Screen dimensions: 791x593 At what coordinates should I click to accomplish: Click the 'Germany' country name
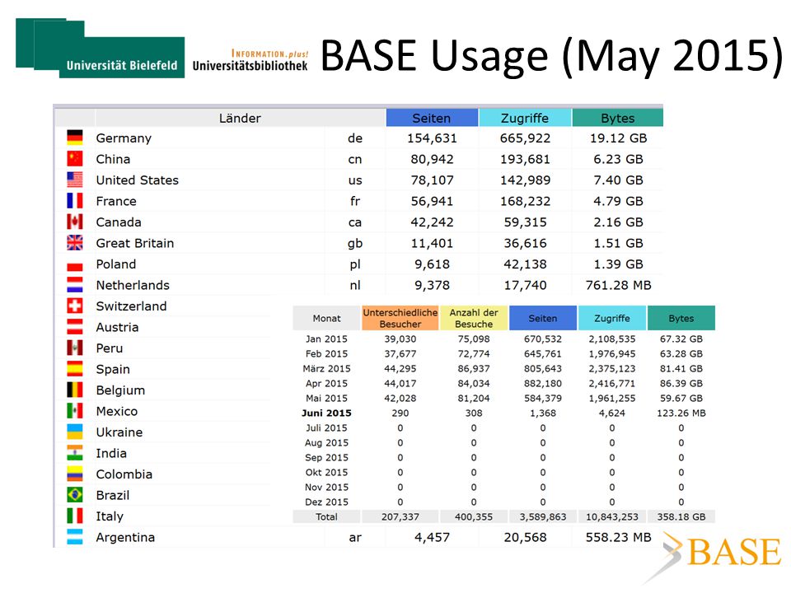[x=124, y=138]
